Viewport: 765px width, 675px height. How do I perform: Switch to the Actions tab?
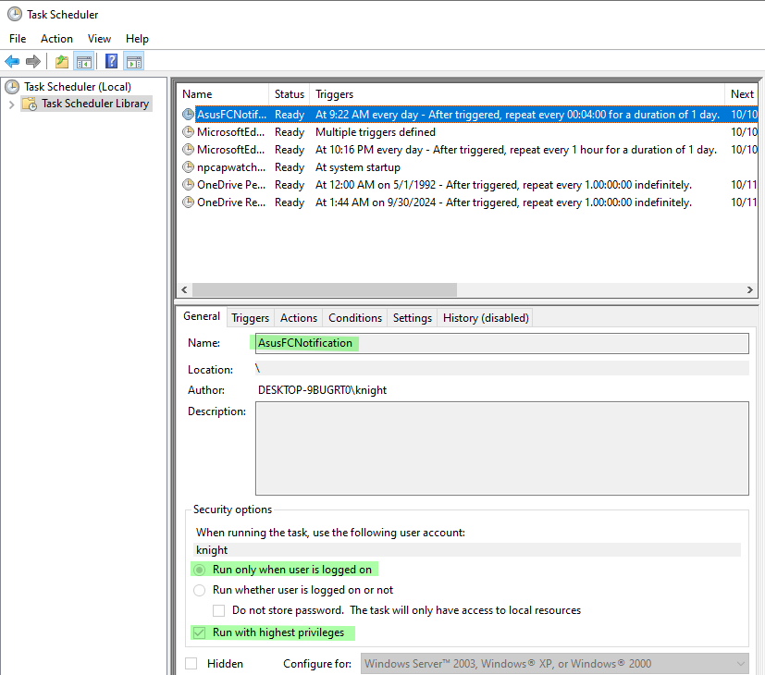(x=299, y=318)
